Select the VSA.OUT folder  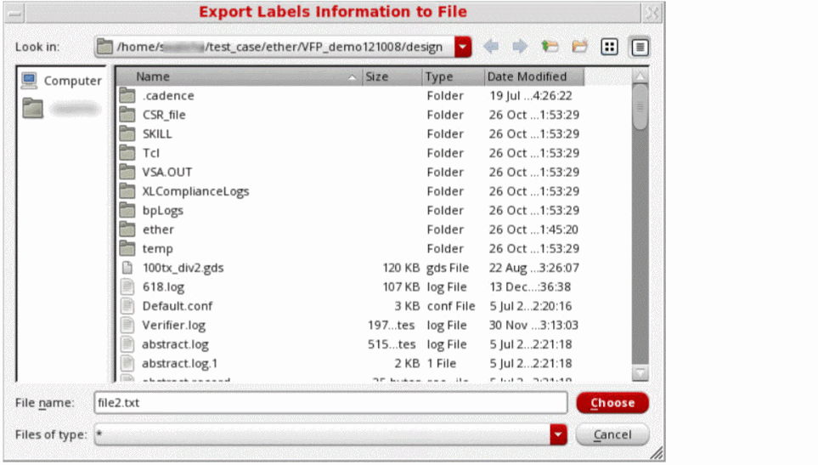pyautogui.click(x=167, y=173)
